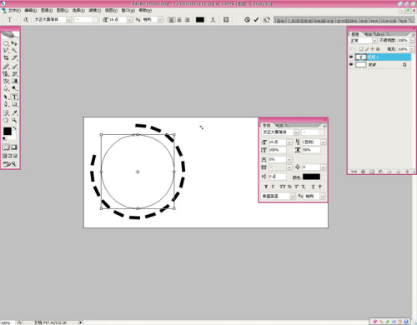This screenshot has height=325, width=417.
Task: Open language dropdown in Character panel
Action: (x=292, y=196)
